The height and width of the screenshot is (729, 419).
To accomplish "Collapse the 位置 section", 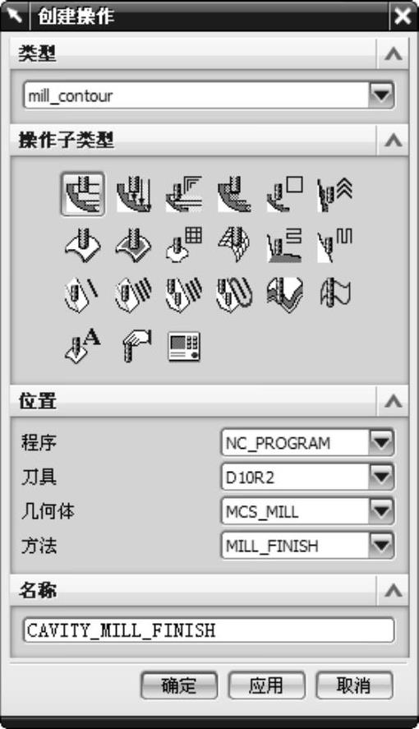I will 393,401.
